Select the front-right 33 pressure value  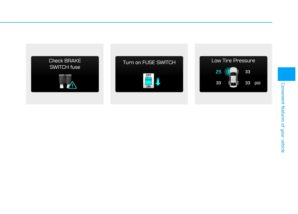pyautogui.click(x=247, y=72)
